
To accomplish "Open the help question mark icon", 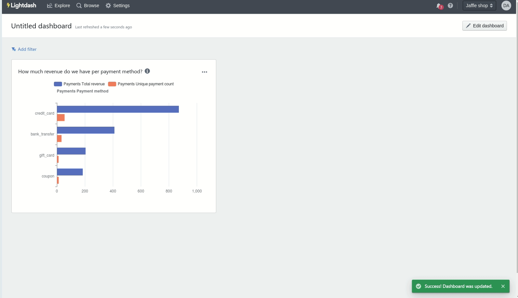I will 450,6.
